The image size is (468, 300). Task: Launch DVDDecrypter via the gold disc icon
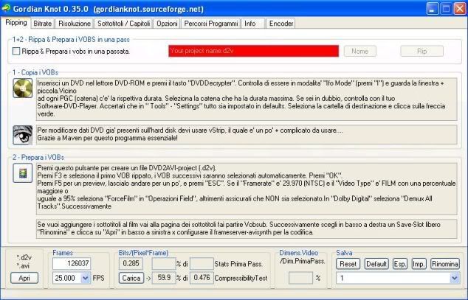click(x=23, y=88)
